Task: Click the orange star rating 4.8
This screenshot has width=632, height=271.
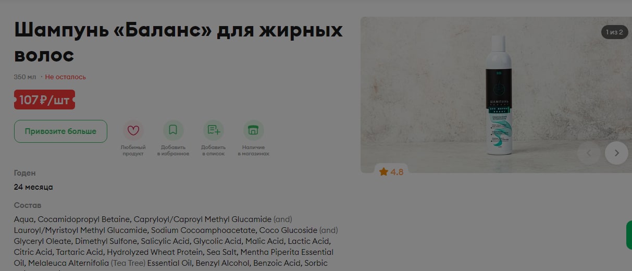Action: pos(391,171)
